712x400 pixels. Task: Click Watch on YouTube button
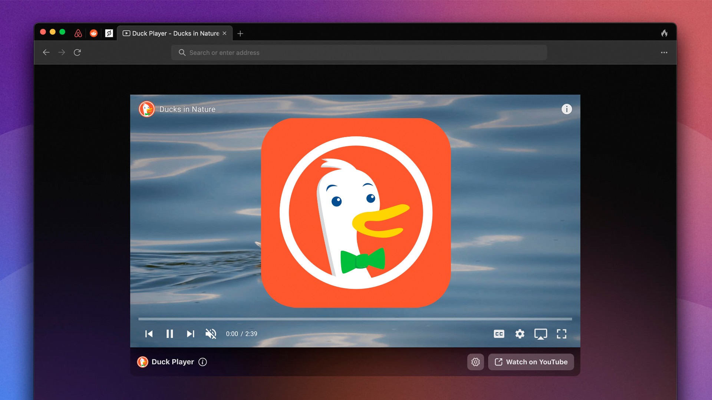click(531, 362)
